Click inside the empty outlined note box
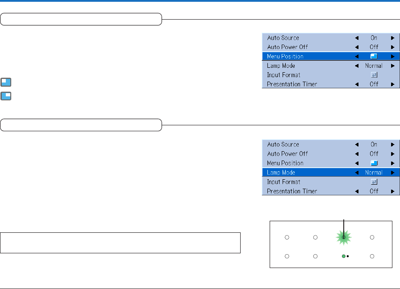Screen dimensions: 400x289 pyautogui.click(x=120, y=243)
